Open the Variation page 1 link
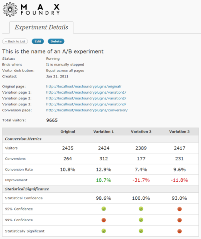This screenshot has width=201, height=239. (x=86, y=93)
